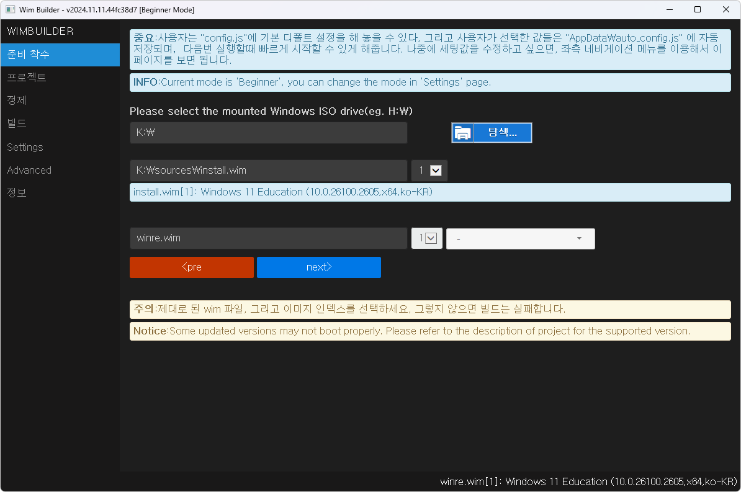This screenshot has width=741, height=492.
Task: Click the 탐색... browse button
Action: [x=492, y=133]
